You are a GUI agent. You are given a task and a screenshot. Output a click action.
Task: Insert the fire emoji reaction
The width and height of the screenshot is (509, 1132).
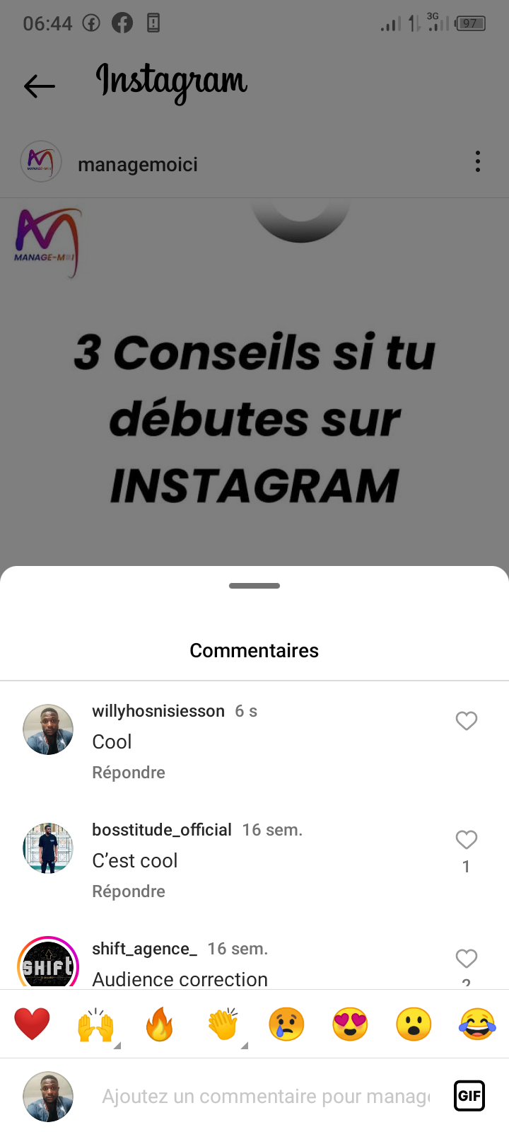tap(159, 1024)
